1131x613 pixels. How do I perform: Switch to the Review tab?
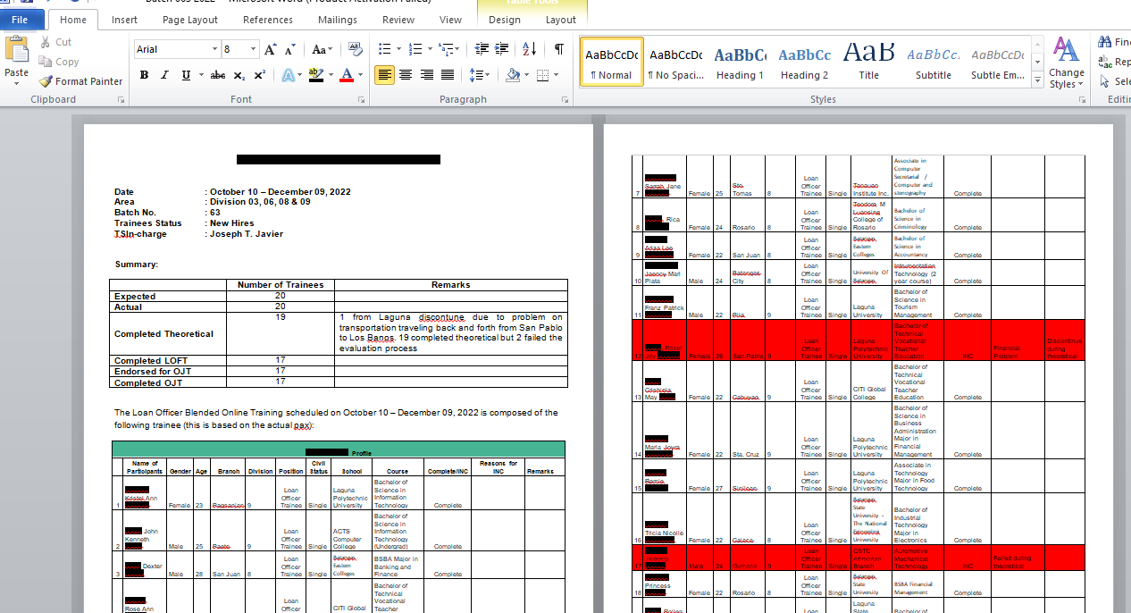pos(398,20)
